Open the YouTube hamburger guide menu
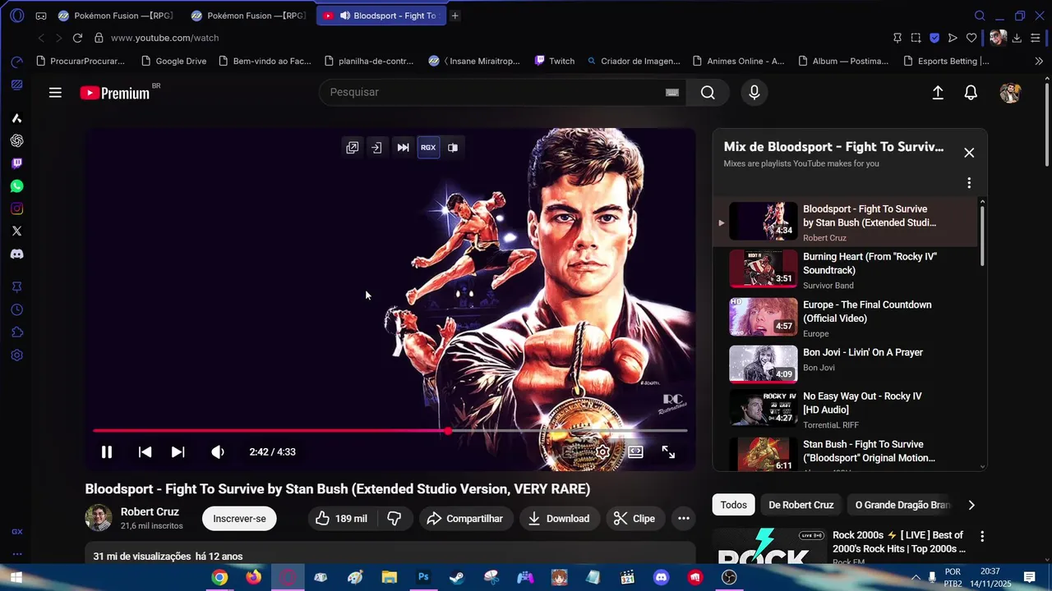 pyautogui.click(x=55, y=93)
